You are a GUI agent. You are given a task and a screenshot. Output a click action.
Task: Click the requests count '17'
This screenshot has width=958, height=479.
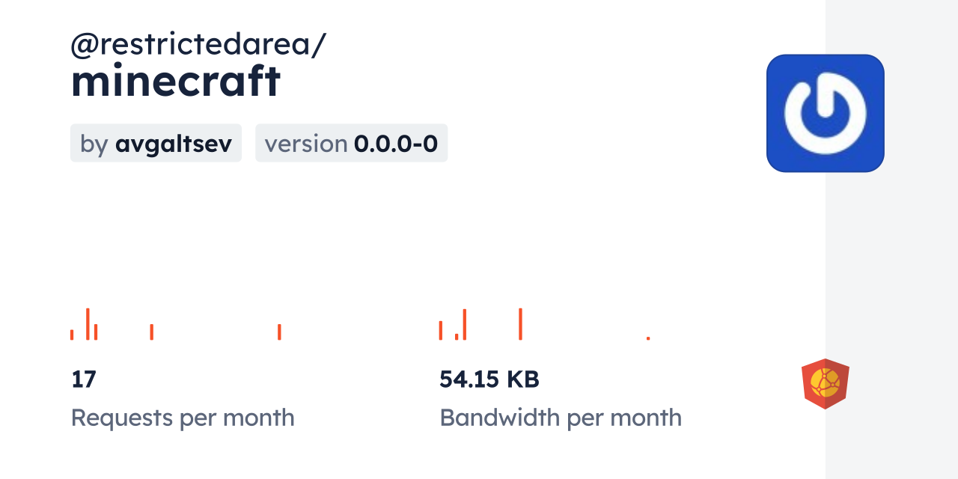pos(84,379)
